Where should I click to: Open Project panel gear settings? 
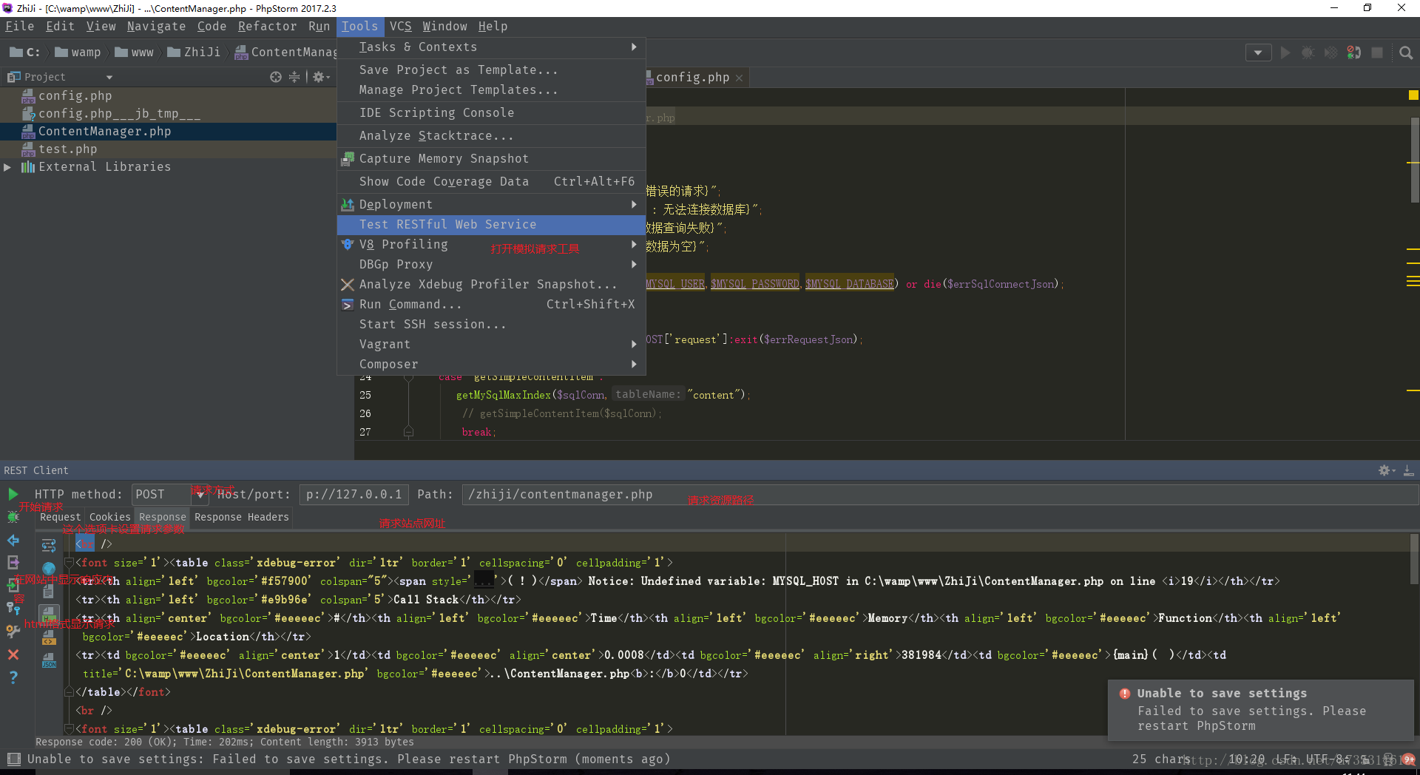(x=320, y=77)
